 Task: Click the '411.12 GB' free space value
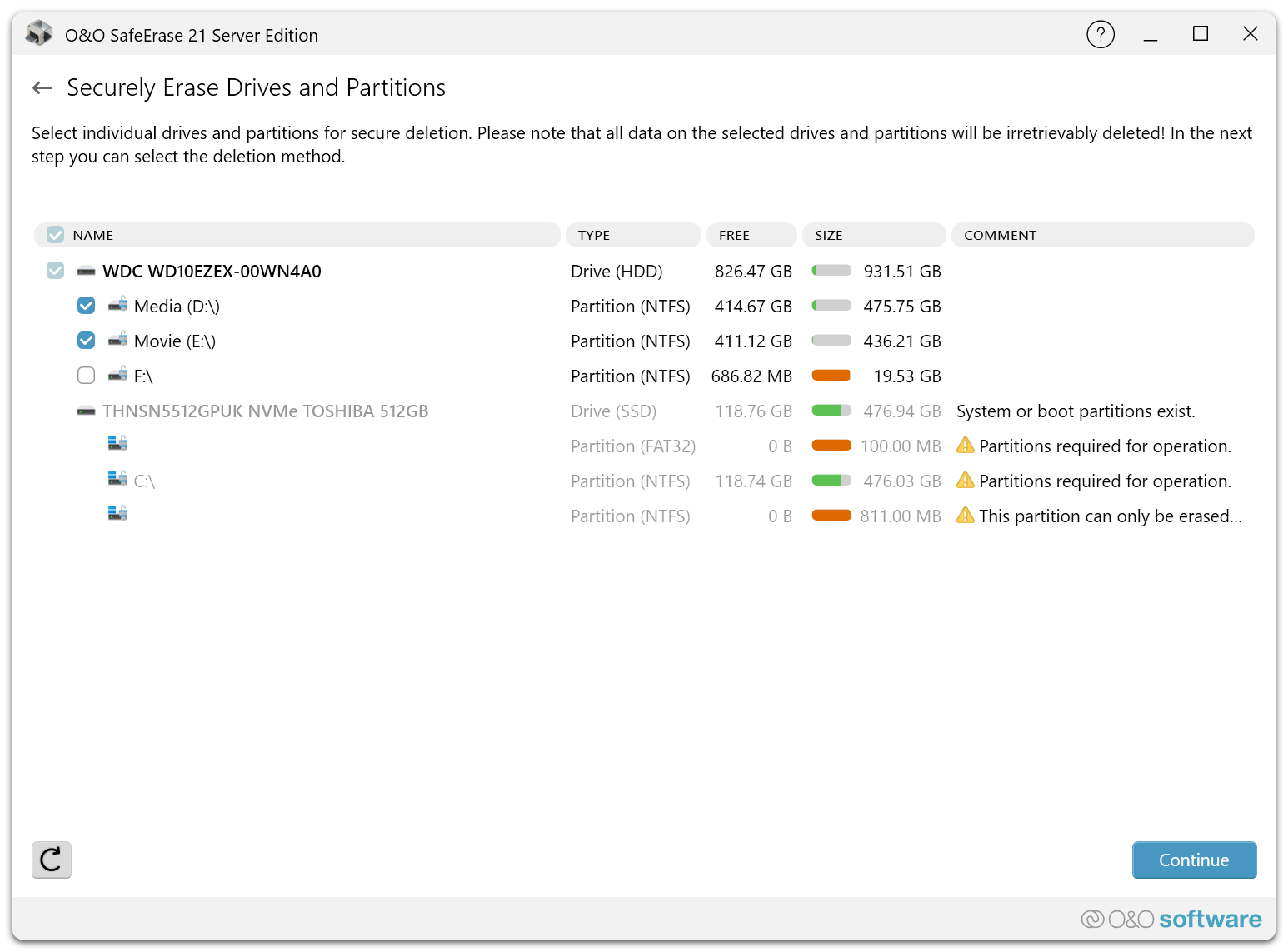[x=753, y=341]
